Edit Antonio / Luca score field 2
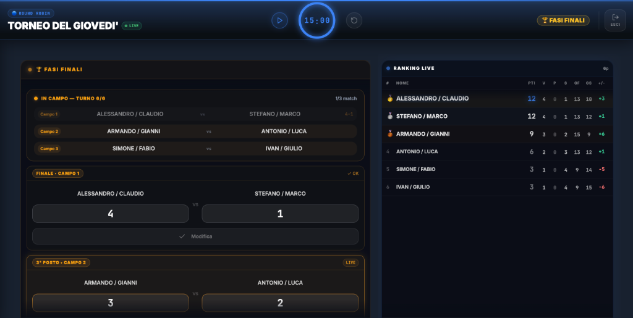Screen dimensions: 633x318 [280, 303]
